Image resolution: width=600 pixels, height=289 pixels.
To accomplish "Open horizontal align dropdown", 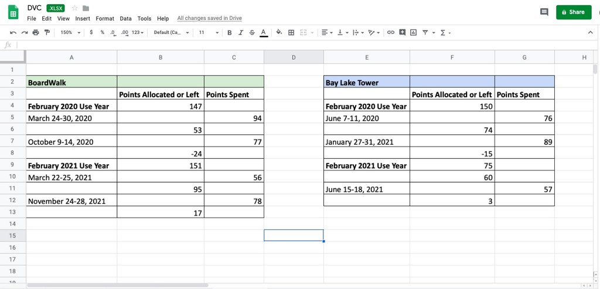I will pyautogui.click(x=327, y=33).
